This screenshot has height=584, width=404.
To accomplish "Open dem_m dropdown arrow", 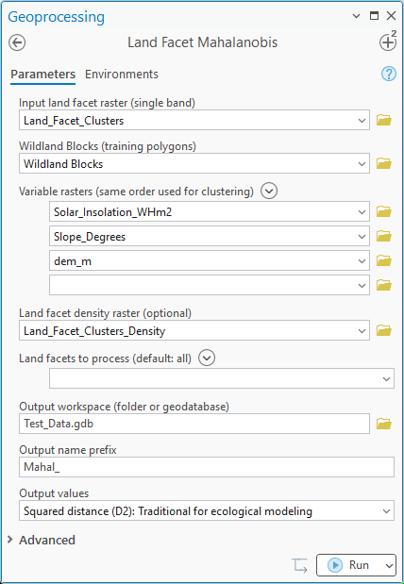I will pyautogui.click(x=362, y=261).
